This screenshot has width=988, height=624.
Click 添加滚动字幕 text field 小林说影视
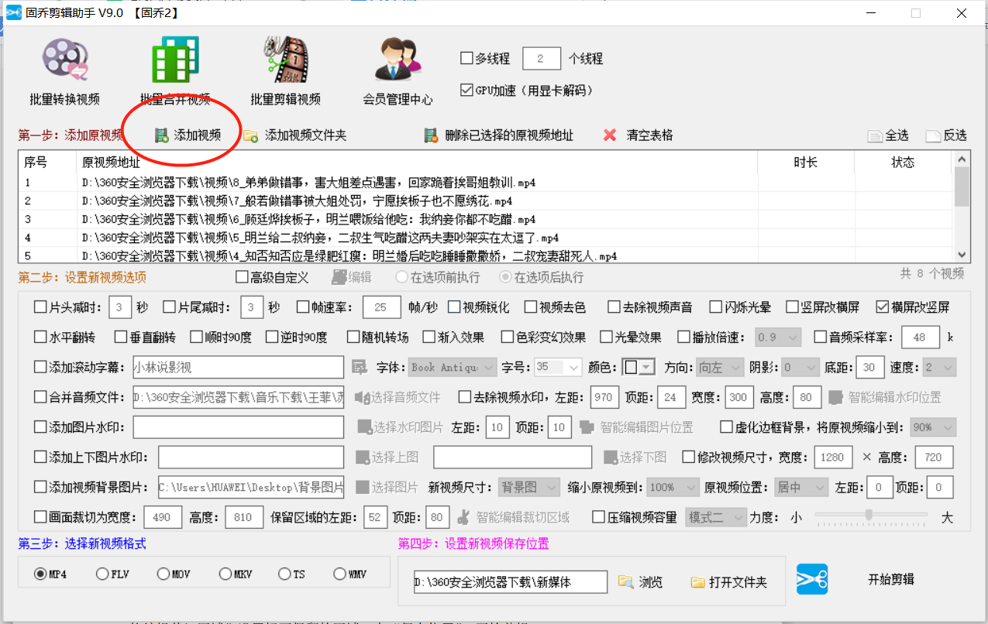coord(238,367)
